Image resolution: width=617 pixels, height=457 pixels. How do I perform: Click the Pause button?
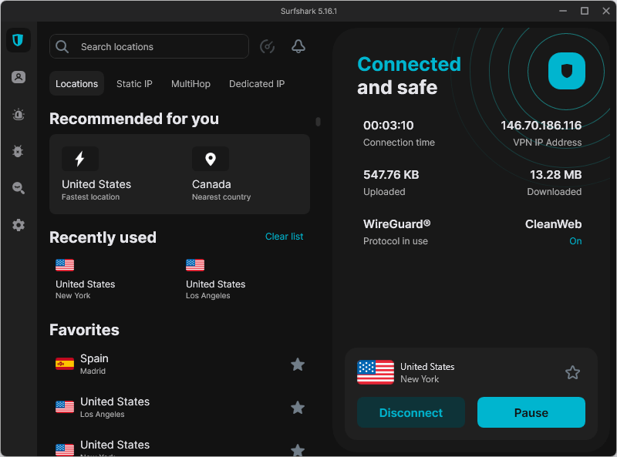pyautogui.click(x=531, y=412)
